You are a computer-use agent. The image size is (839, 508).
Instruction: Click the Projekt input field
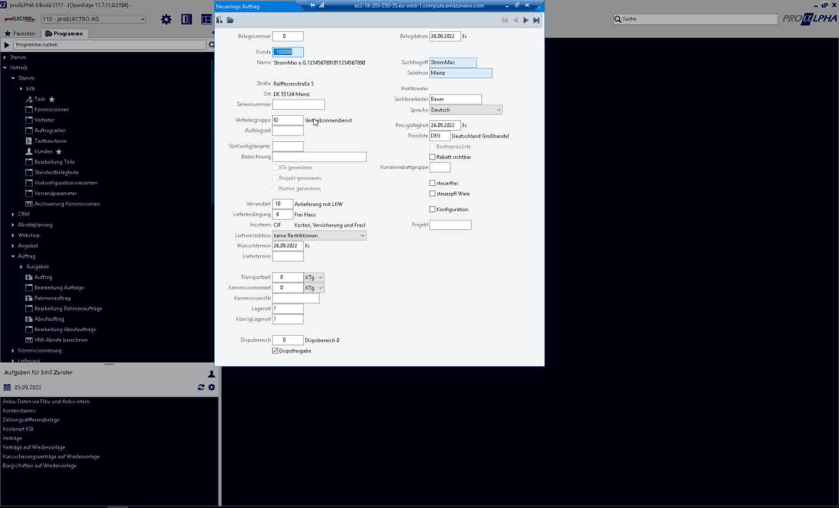(450, 225)
